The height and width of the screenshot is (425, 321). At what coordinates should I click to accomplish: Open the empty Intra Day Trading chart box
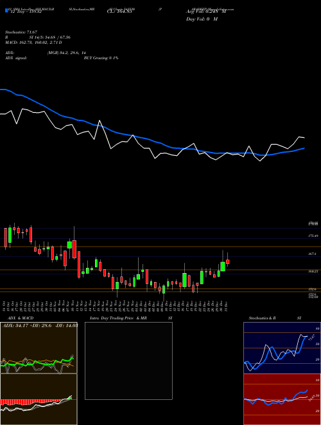click(128, 361)
